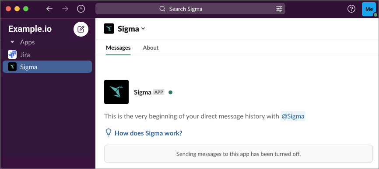The image size is (379, 169).
Task: Click the compose new message icon
Action: click(x=81, y=29)
